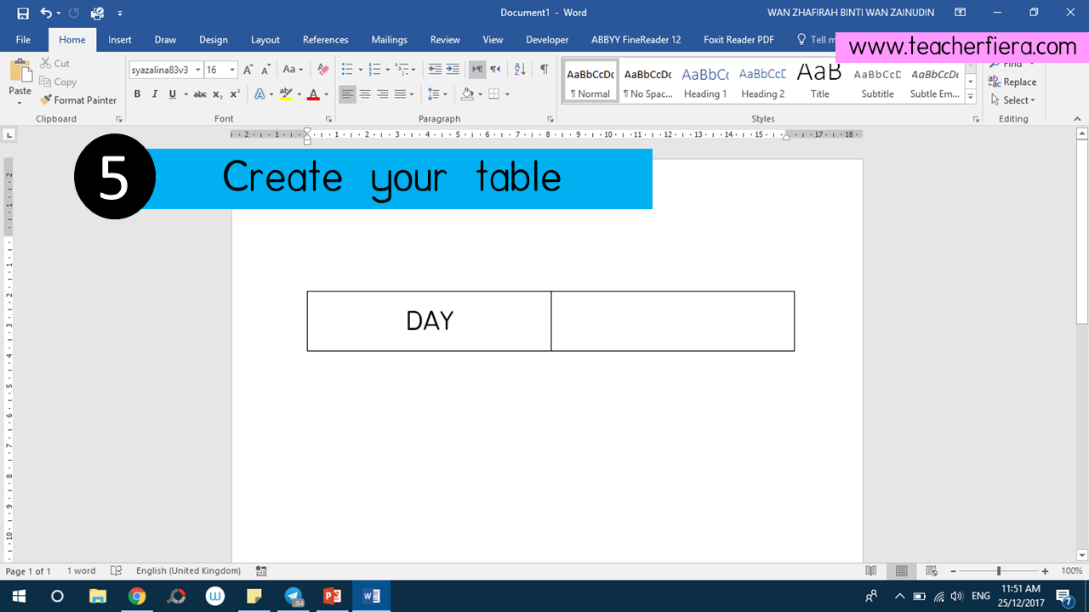Enable Web Layout view from the status bar
1089x612 pixels.
point(932,570)
